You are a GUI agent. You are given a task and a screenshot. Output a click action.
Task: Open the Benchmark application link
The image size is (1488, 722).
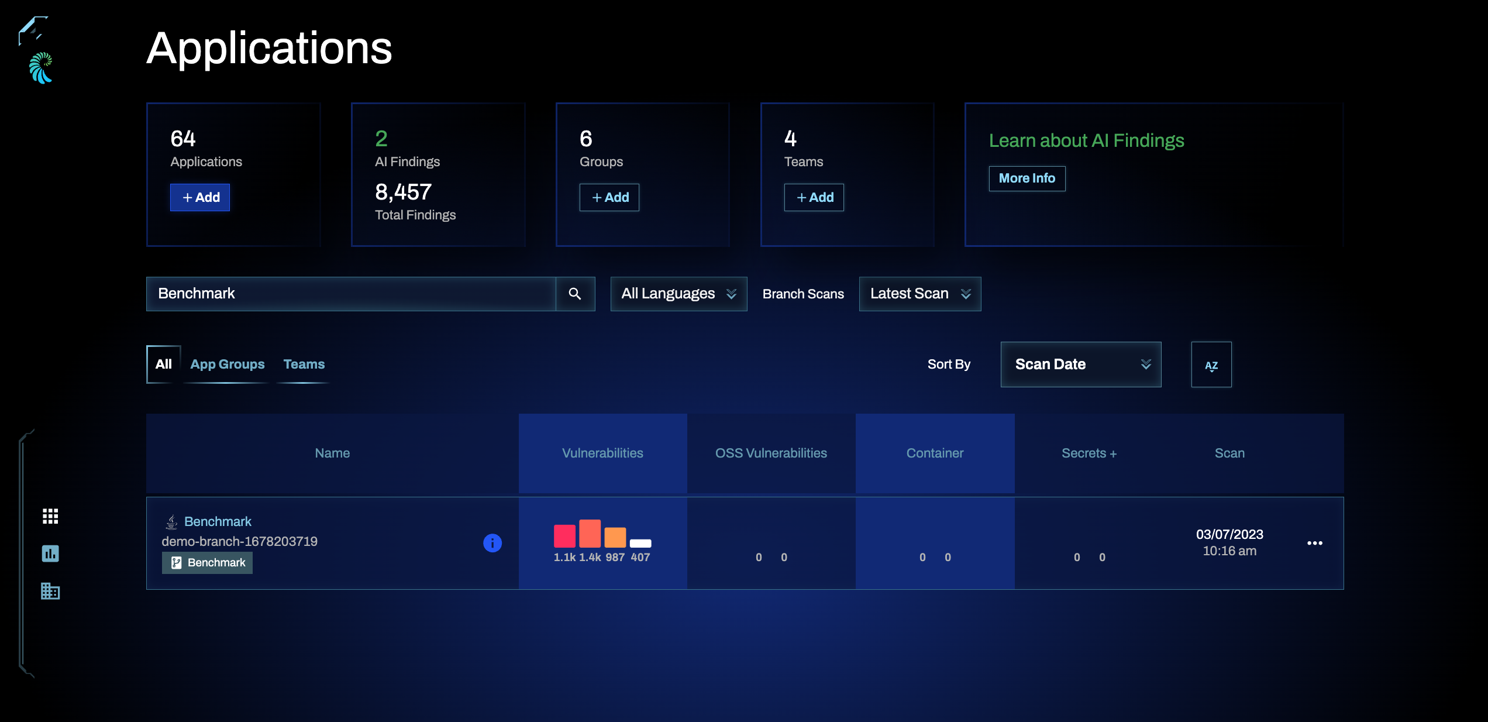click(218, 521)
